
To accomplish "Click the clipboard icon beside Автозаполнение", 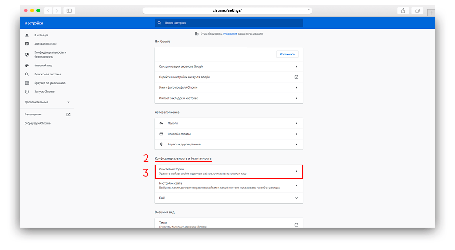I will (27, 44).
